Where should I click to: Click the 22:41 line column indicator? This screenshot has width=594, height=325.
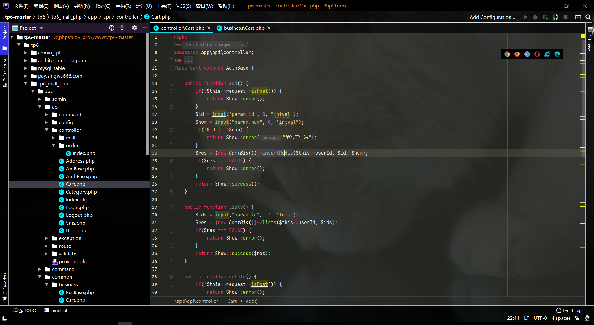[x=513, y=318]
